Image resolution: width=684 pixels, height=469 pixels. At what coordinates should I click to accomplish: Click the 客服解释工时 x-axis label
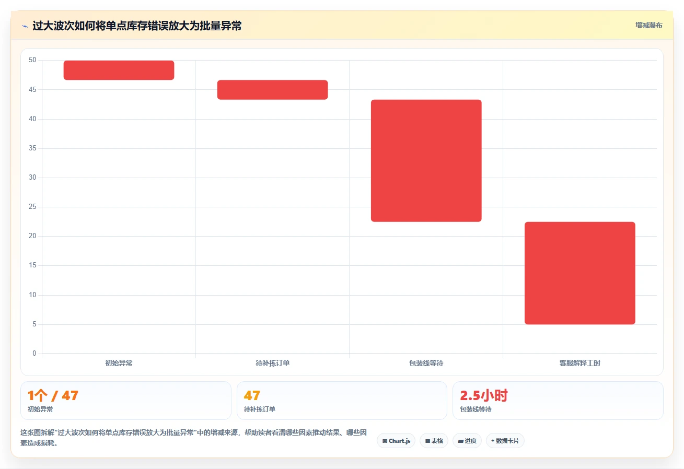click(x=579, y=363)
